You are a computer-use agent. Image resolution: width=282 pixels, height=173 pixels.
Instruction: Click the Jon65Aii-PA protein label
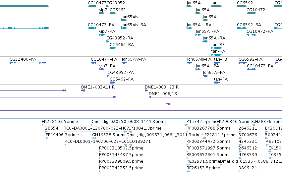[207, 66]
